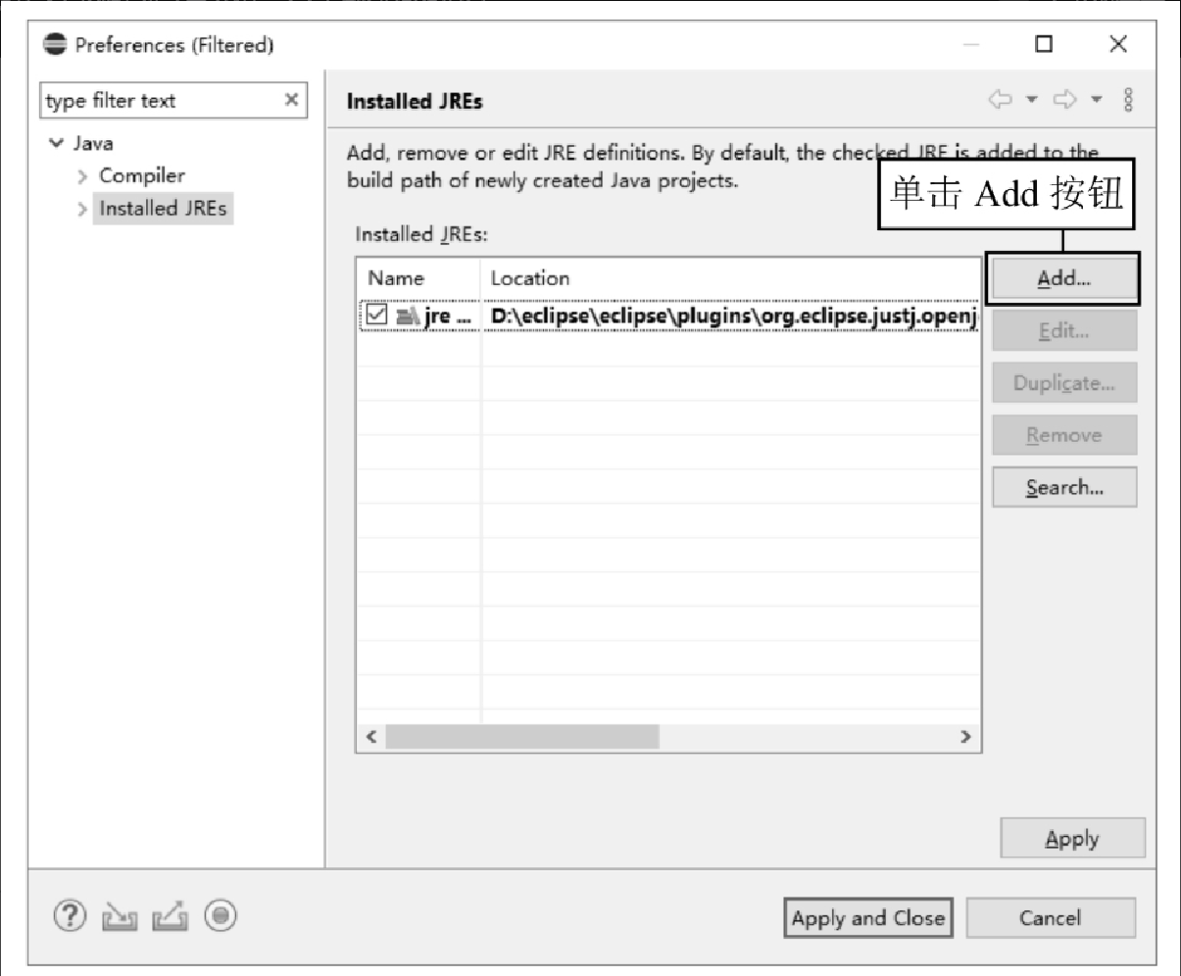The image size is (1181, 976).
Task: Select the Java tree item
Action: pos(93,143)
